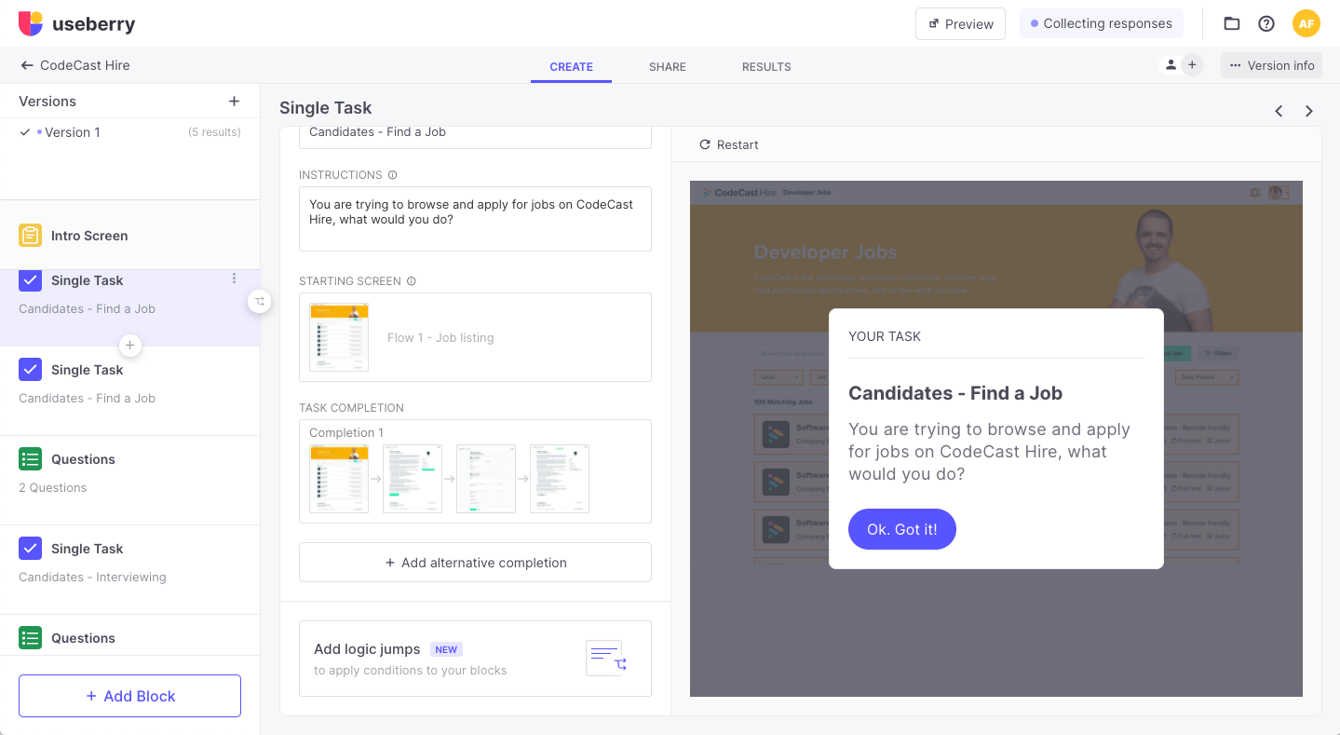Click the add collaborator plus icon
Viewport: 1340px width, 735px height.
point(1191,65)
